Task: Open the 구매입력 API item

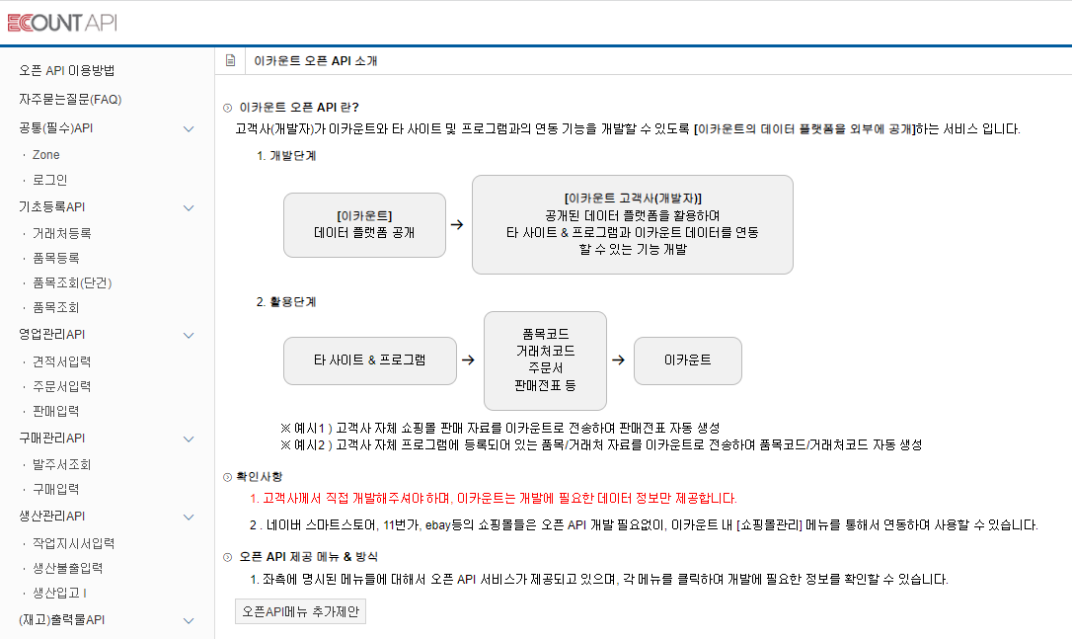Action: tap(56, 489)
